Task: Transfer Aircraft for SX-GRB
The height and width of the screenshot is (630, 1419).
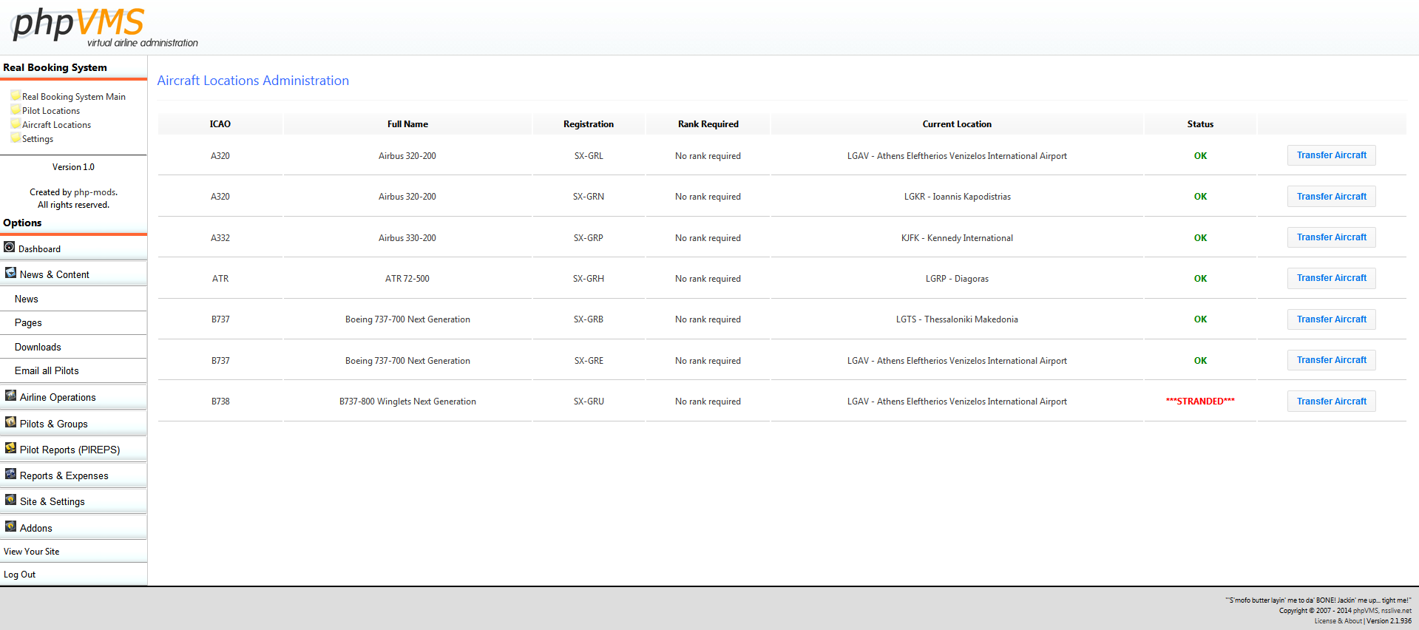Action: click(x=1332, y=319)
